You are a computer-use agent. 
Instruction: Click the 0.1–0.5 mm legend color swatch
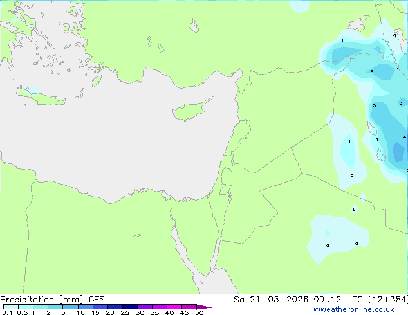tap(11, 307)
